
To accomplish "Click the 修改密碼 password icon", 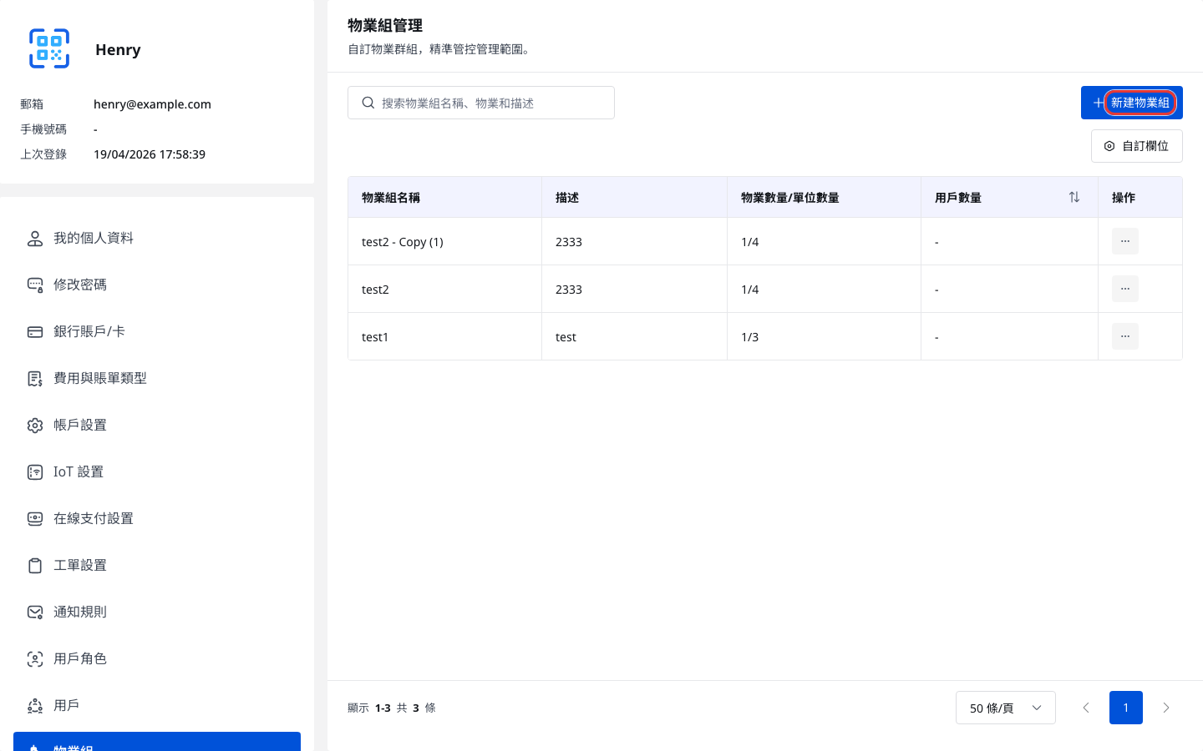I will pyautogui.click(x=35, y=285).
